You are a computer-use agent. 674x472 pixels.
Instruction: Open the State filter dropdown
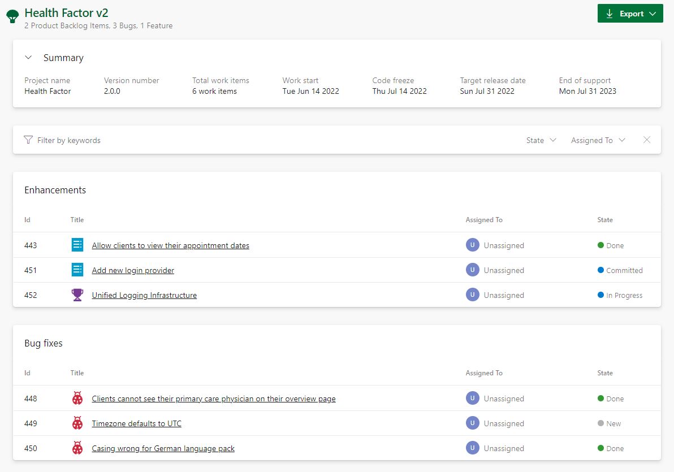540,140
